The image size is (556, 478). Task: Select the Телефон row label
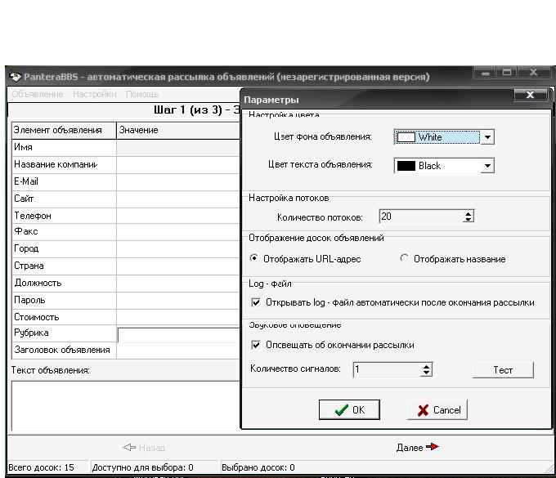pyautogui.click(x=33, y=216)
